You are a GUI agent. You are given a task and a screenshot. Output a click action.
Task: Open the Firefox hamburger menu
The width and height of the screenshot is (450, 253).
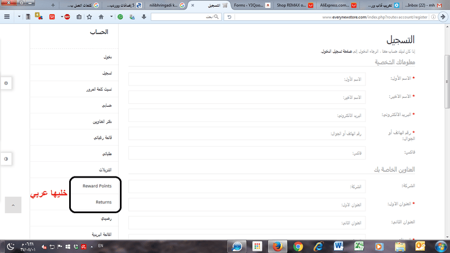coord(7,17)
